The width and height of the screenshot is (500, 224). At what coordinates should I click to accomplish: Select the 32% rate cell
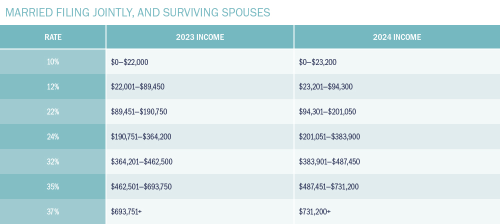click(52, 161)
